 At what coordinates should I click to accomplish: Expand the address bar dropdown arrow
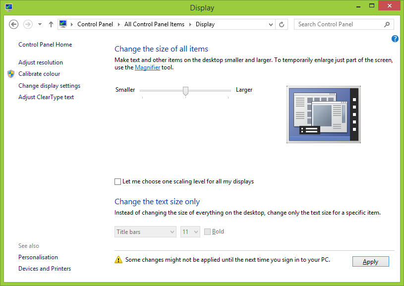[271, 24]
